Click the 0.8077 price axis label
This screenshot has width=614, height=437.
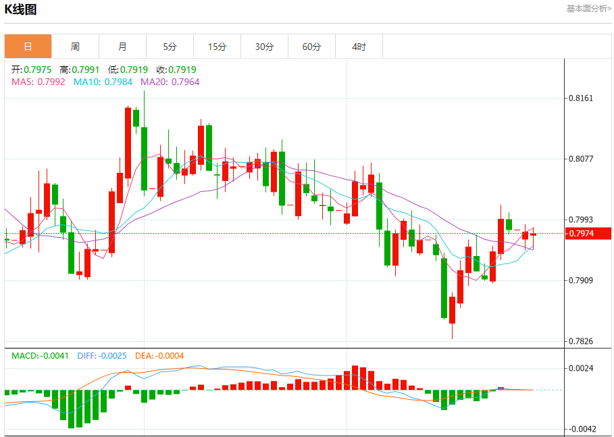(x=581, y=159)
